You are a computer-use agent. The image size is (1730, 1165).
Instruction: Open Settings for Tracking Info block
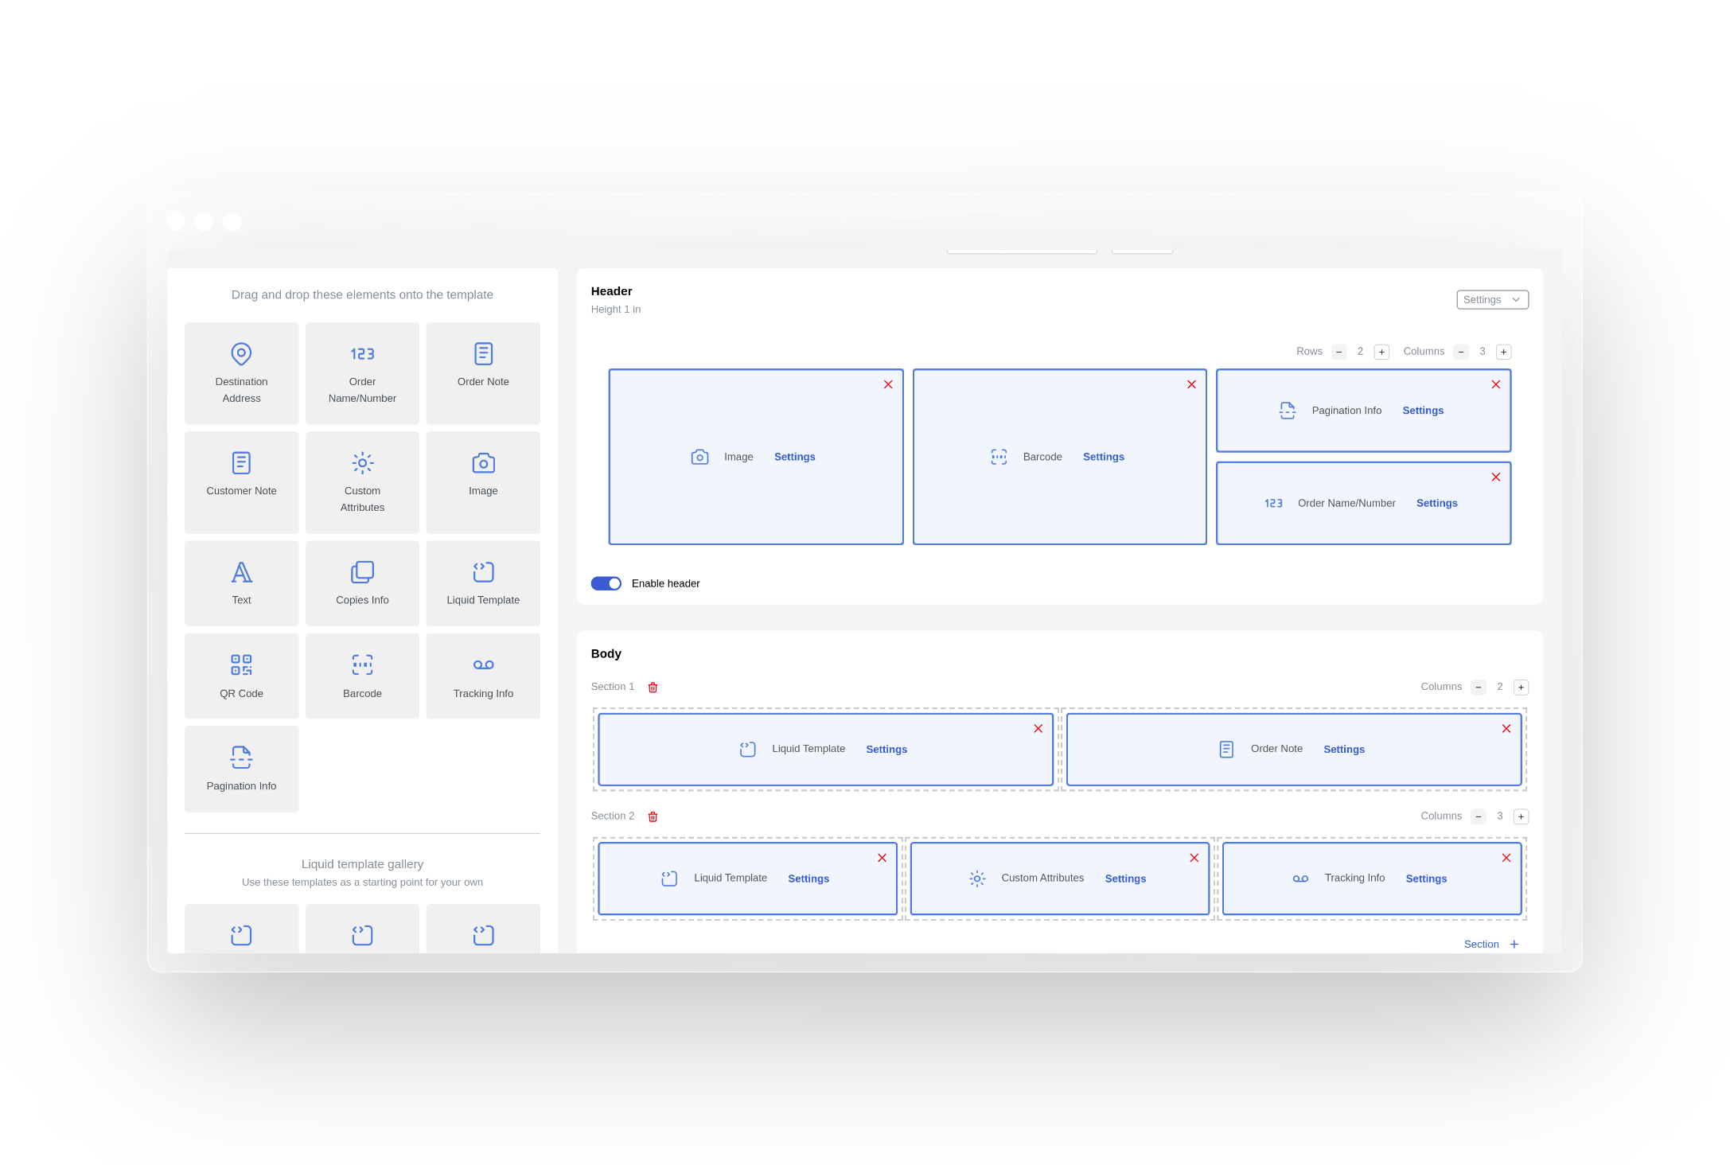click(x=1425, y=879)
